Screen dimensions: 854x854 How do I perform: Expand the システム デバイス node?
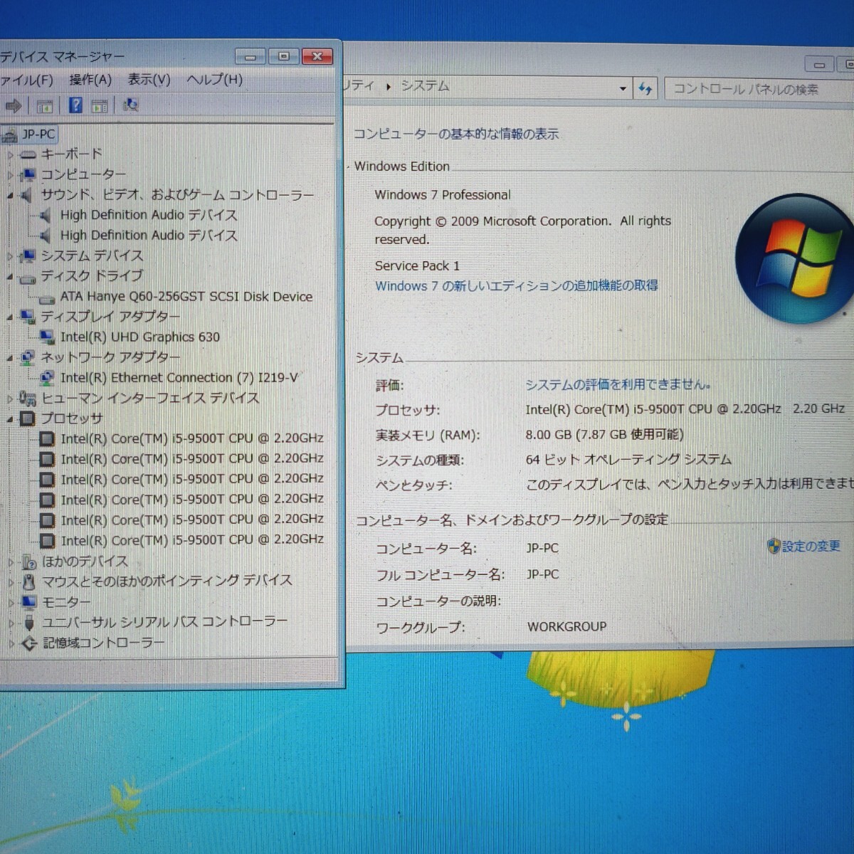pos(11,256)
